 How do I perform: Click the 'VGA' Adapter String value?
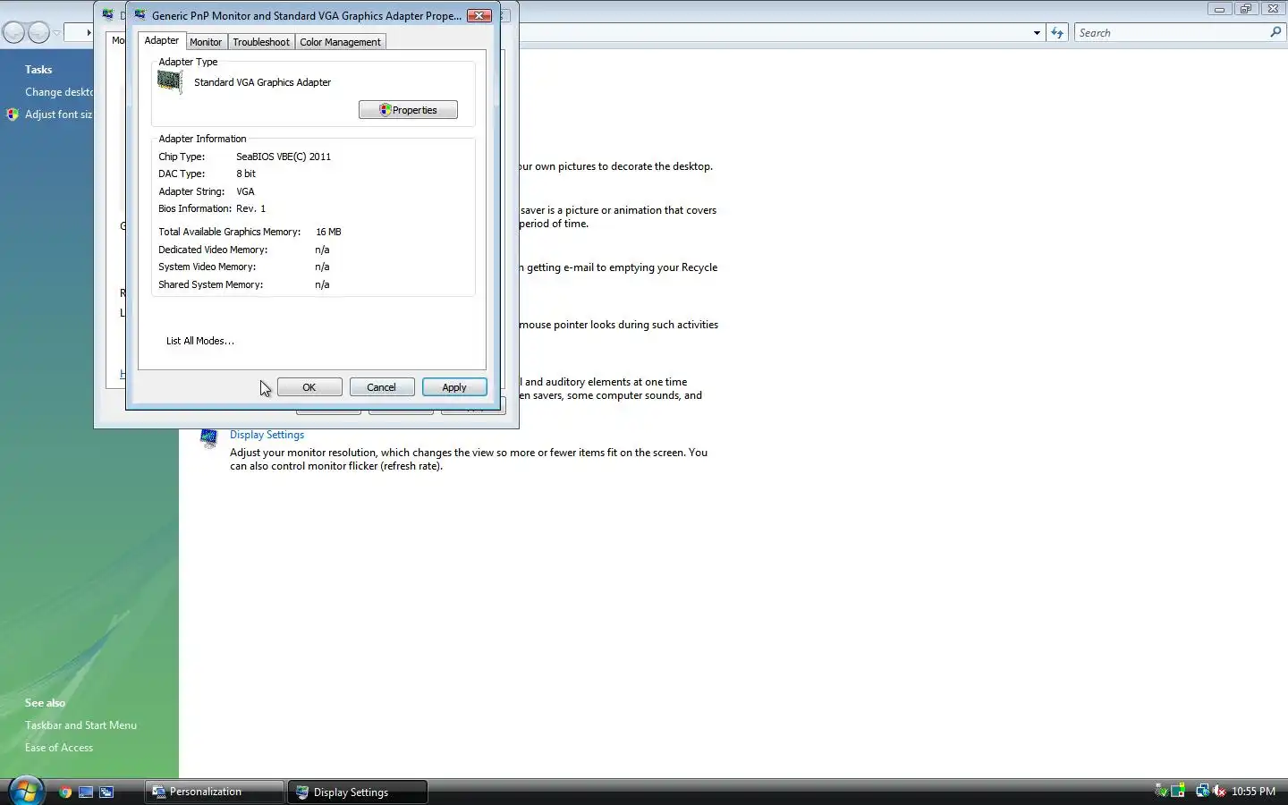coord(245,191)
